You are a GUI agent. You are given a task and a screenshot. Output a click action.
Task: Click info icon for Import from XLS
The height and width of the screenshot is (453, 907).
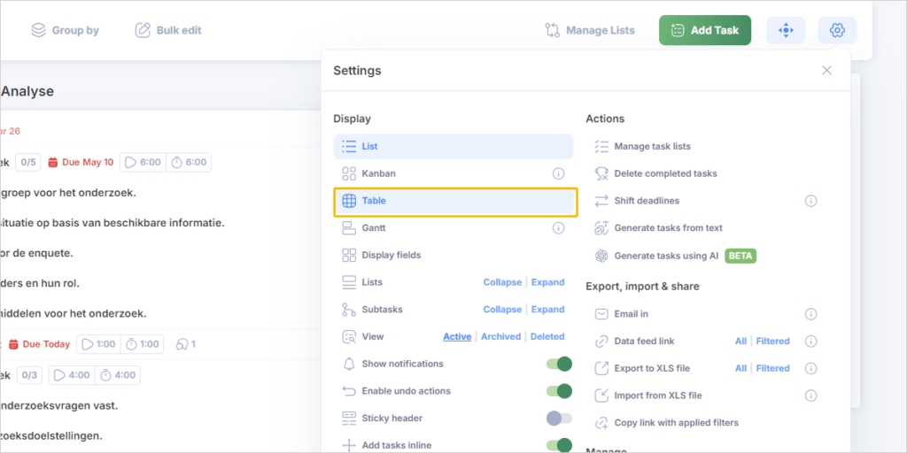coord(810,395)
